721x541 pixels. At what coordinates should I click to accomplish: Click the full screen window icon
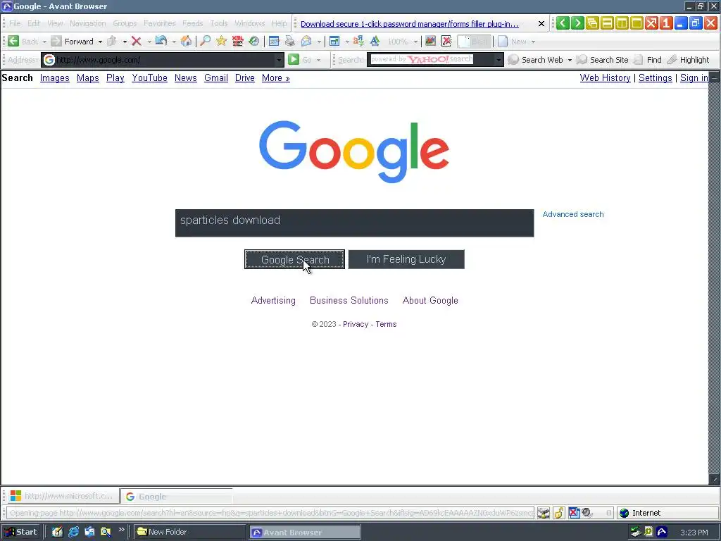pyautogui.click(x=334, y=42)
